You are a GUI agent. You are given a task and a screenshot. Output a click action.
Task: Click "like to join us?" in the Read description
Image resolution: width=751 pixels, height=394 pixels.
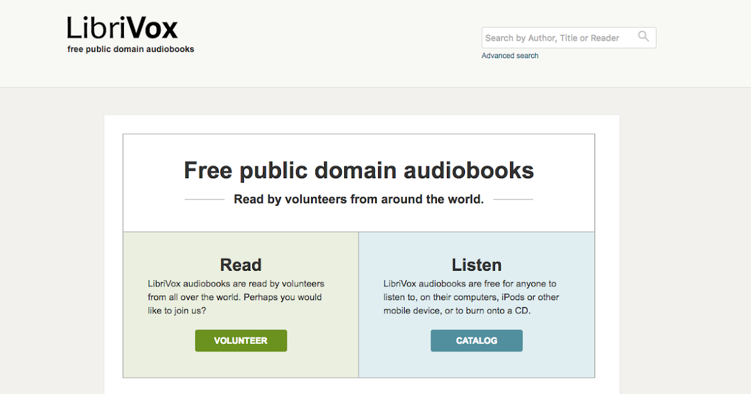(x=178, y=310)
